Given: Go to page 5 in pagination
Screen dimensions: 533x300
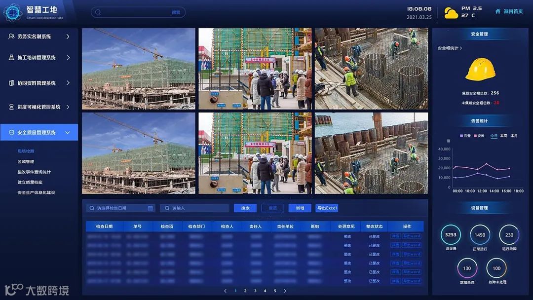Looking at the screenshot, I should click(275, 291).
